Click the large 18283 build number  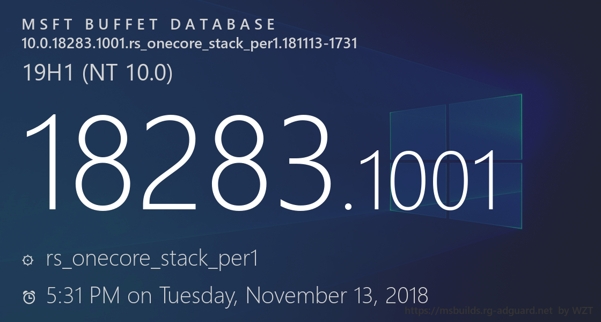click(177, 163)
